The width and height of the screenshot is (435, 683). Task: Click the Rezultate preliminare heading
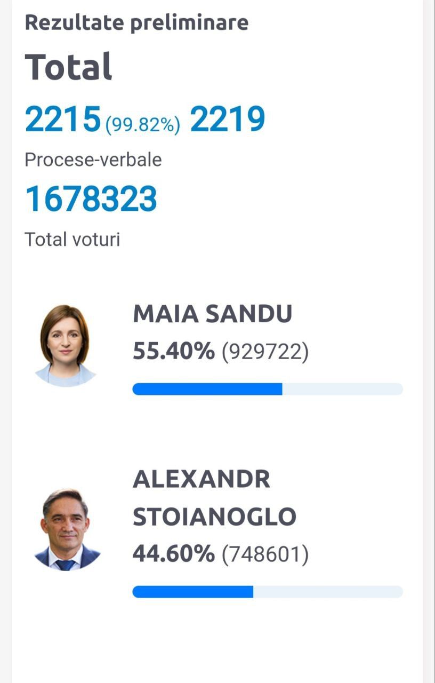[136, 22]
